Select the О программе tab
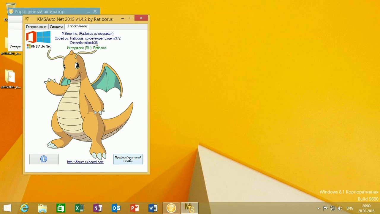Viewport: 380px width, 214px height. [77, 26]
